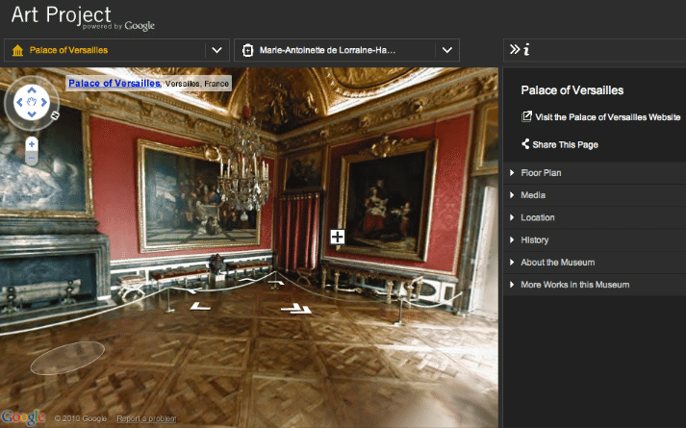Viewport: 686px width, 428px height.
Task: Click Share This Page
Action: point(565,144)
